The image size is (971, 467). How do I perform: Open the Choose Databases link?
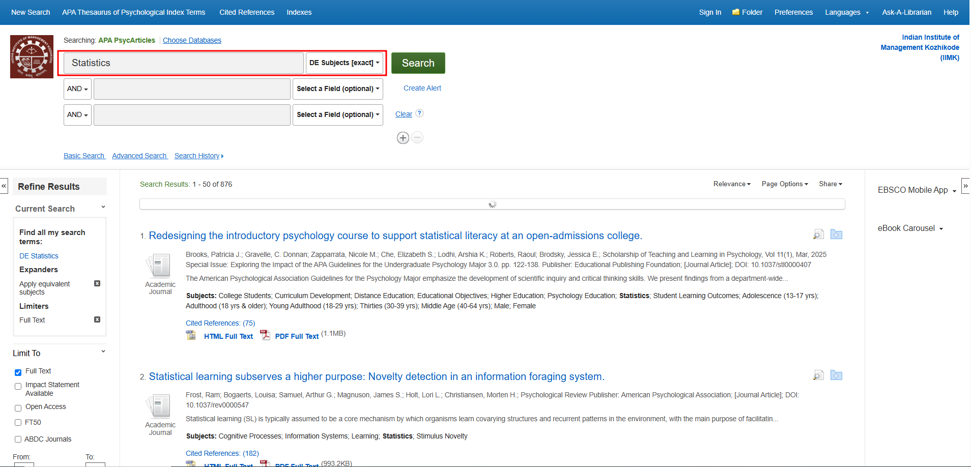point(192,40)
